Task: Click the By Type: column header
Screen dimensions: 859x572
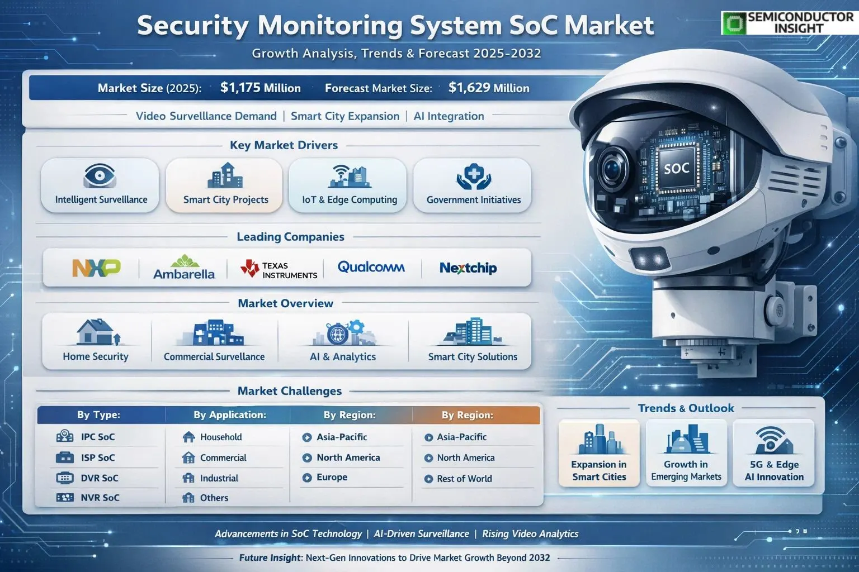Action: [x=99, y=414]
